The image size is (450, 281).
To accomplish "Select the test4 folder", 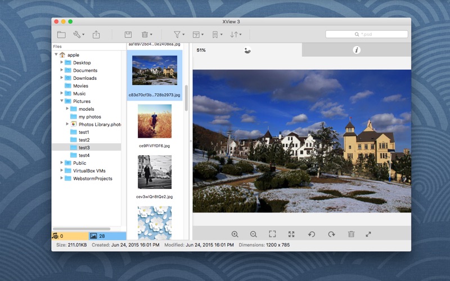I will coord(84,155).
